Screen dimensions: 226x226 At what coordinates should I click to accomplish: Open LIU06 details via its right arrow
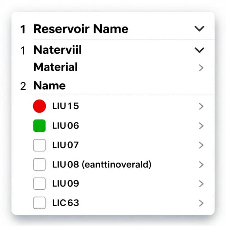coord(201,126)
